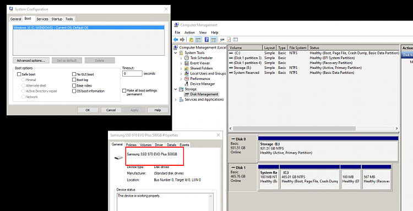The height and width of the screenshot is (211, 413).
Task: Click the Services and Applications icon
Action: coord(181,100)
